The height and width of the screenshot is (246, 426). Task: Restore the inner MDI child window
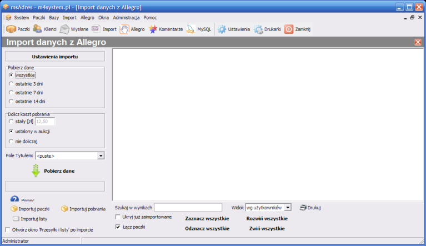413,17
